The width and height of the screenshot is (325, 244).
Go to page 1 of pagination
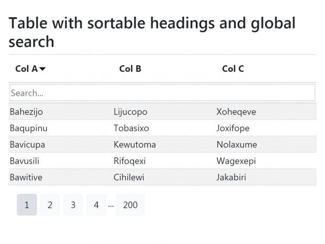click(x=26, y=205)
